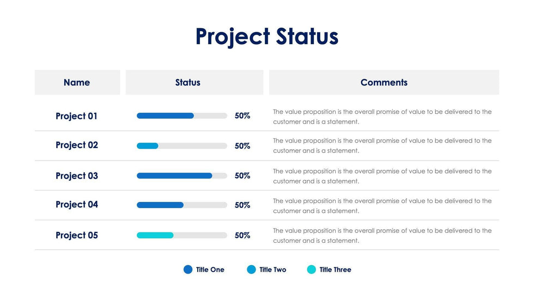Select the Project 02 progress bar
The height and width of the screenshot is (300, 534).
click(x=181, y=146)
